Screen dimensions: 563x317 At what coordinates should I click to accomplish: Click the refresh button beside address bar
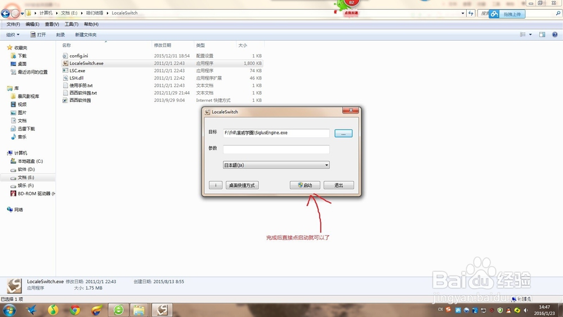coord(471,14)
